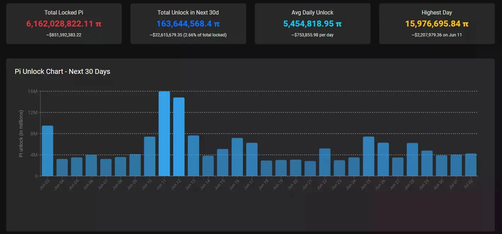Select the Jul 01 bar

[x=456, y=165]
